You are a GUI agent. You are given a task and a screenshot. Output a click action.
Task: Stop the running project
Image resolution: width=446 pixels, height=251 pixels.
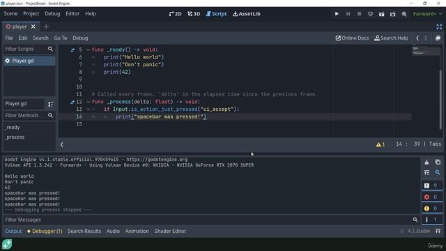click(x=359, y=14)
